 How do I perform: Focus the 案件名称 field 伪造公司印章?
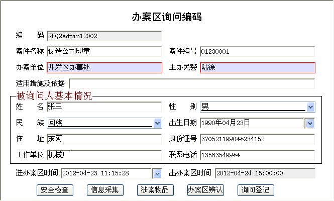(104, 51)
